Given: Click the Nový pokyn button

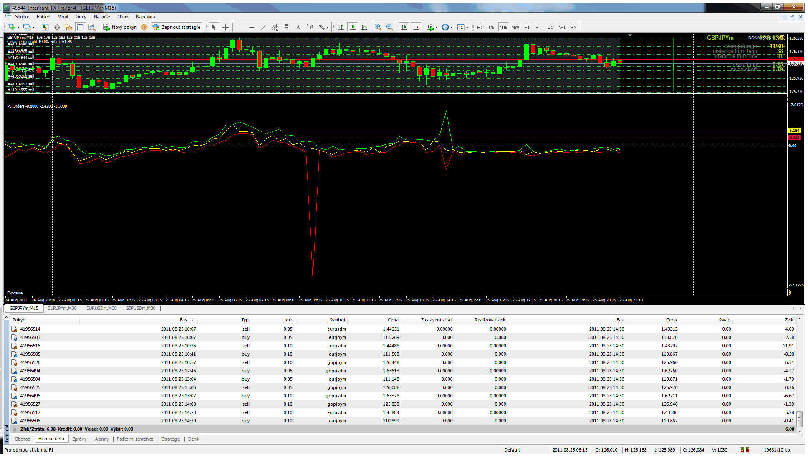Looking at the screenshot, I should pyautogui.click(x=120, y=27).
